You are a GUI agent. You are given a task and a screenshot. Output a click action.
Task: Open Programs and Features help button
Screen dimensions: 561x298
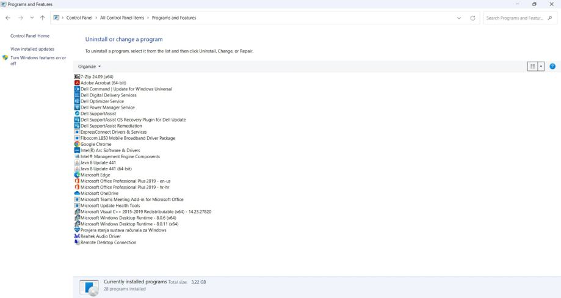tap(552, 67)
